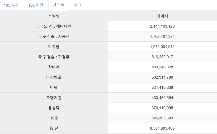Click the 스킬명 column header
Screen dimensions: 217x134
54,16
